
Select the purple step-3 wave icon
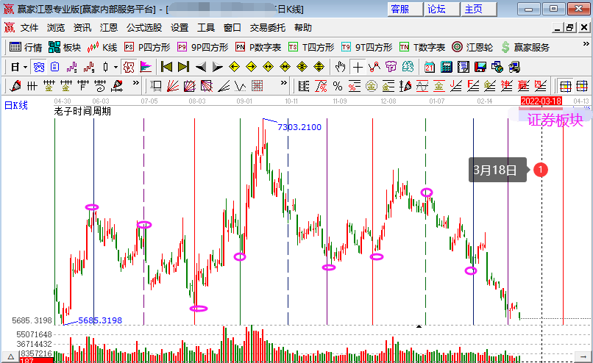pos(72,68)
